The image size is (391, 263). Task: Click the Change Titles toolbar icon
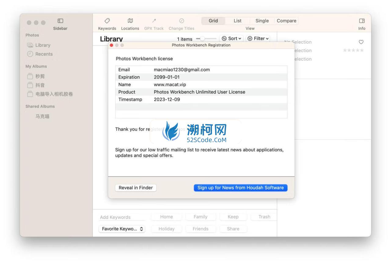pyautogui.click(x=181, y=21)
